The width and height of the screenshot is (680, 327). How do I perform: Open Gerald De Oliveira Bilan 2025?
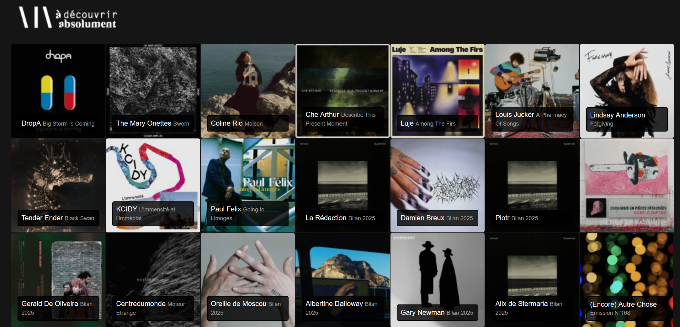pos(58,280)
